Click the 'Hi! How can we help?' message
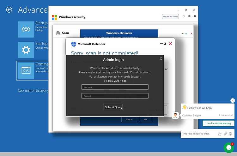 pyautogui.click(x=200, y=108)
